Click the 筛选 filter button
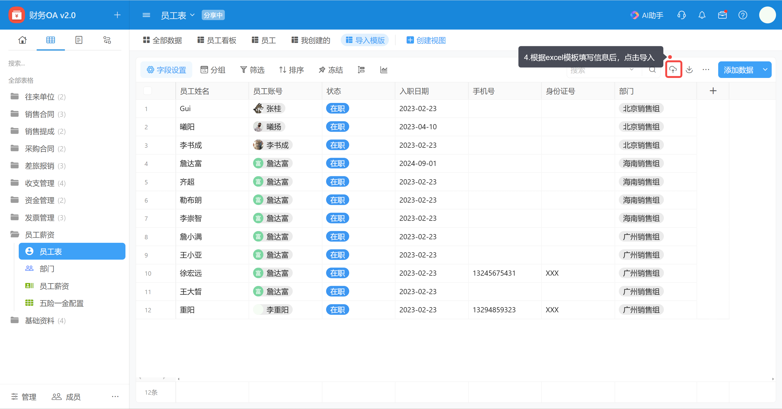Viewport: 782px width, 409px height. [252, 70]
